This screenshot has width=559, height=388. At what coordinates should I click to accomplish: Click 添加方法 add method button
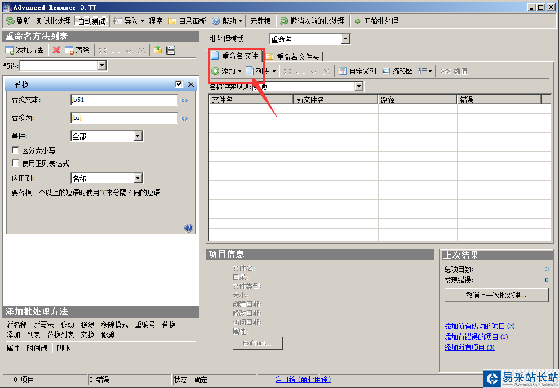(24, 50)
